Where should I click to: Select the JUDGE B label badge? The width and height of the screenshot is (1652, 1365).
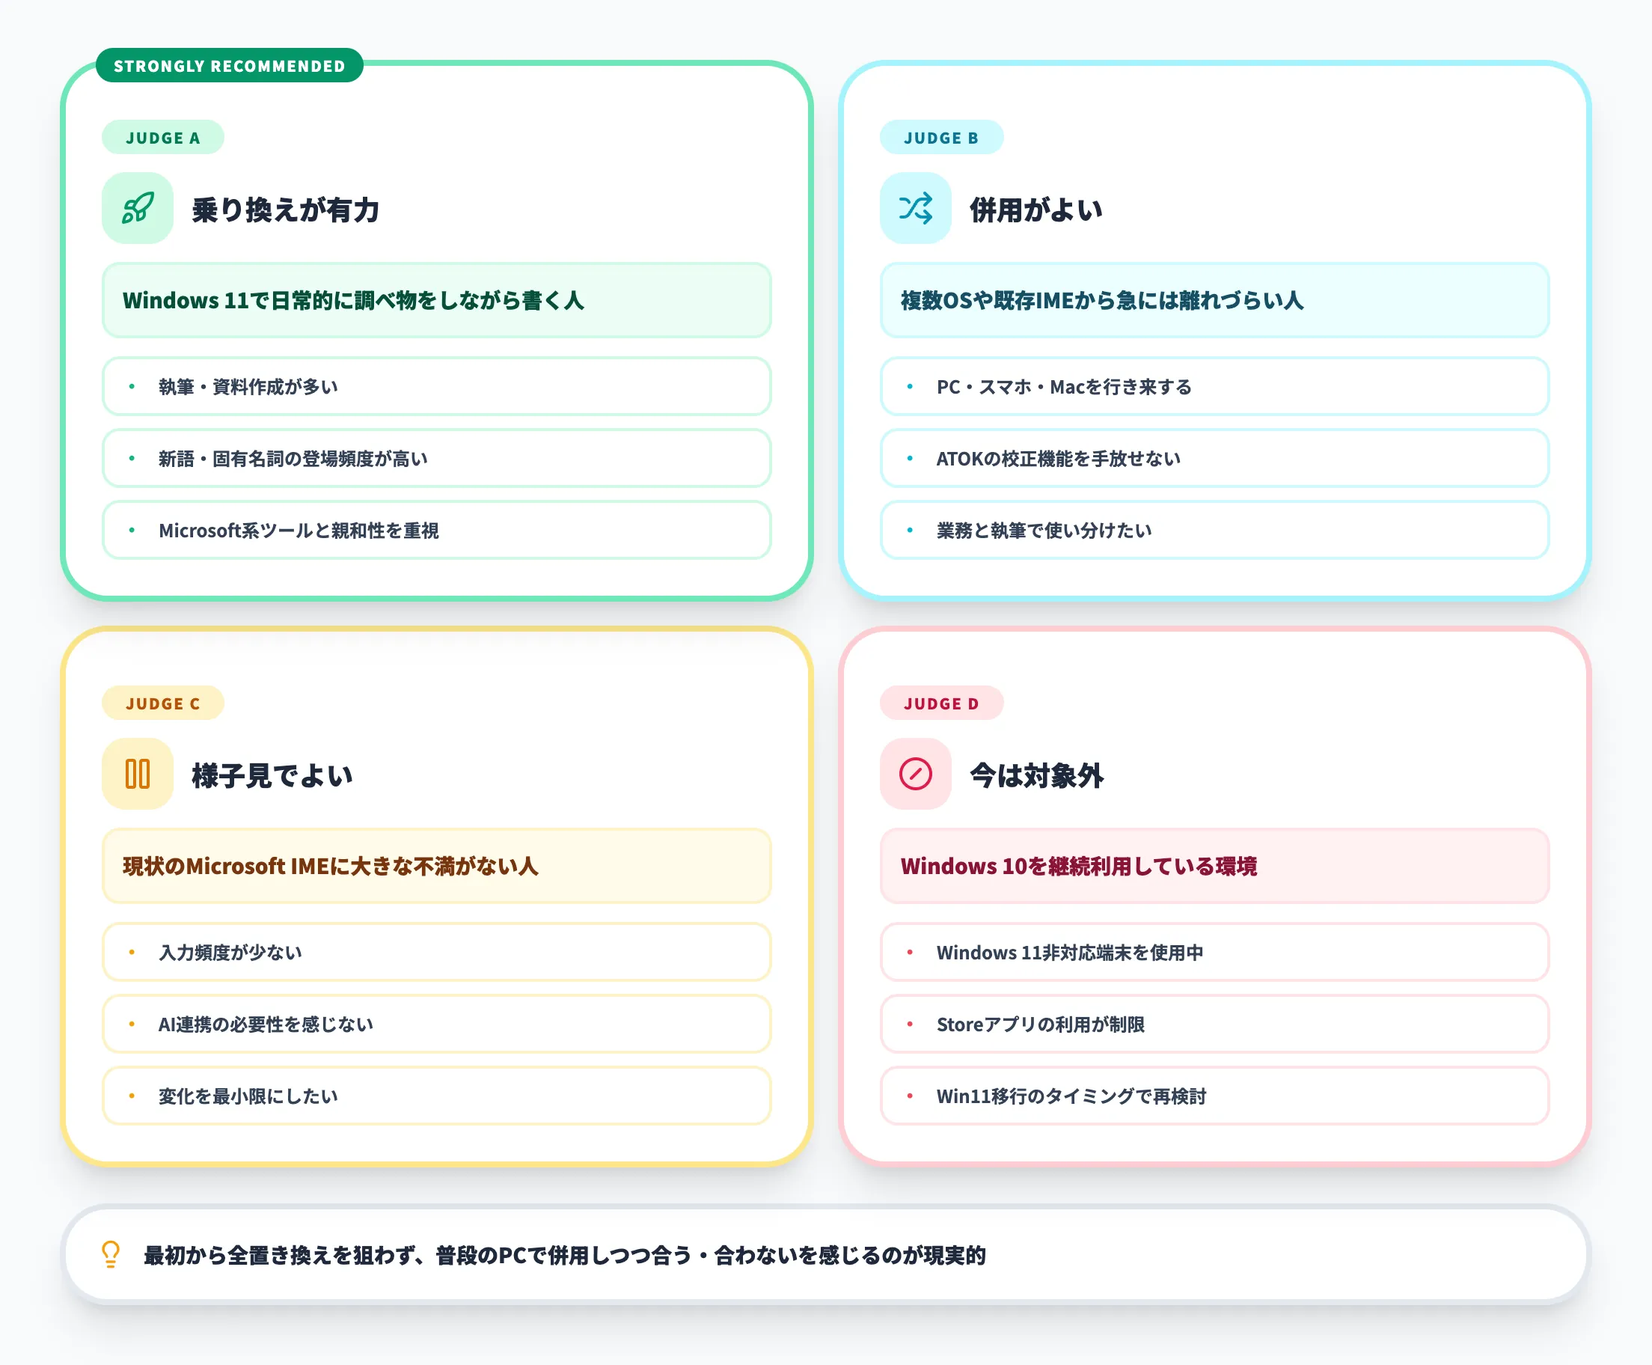tap(942, 138)
